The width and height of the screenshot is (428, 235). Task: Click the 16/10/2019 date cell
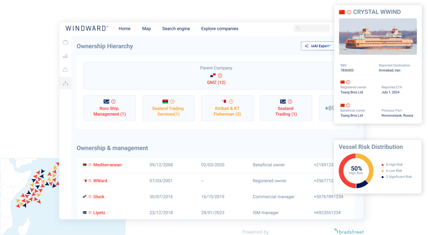coord(213,197)
